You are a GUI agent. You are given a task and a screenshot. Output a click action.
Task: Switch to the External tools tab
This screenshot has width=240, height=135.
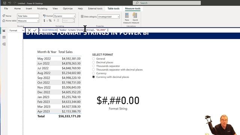(95, 9)
